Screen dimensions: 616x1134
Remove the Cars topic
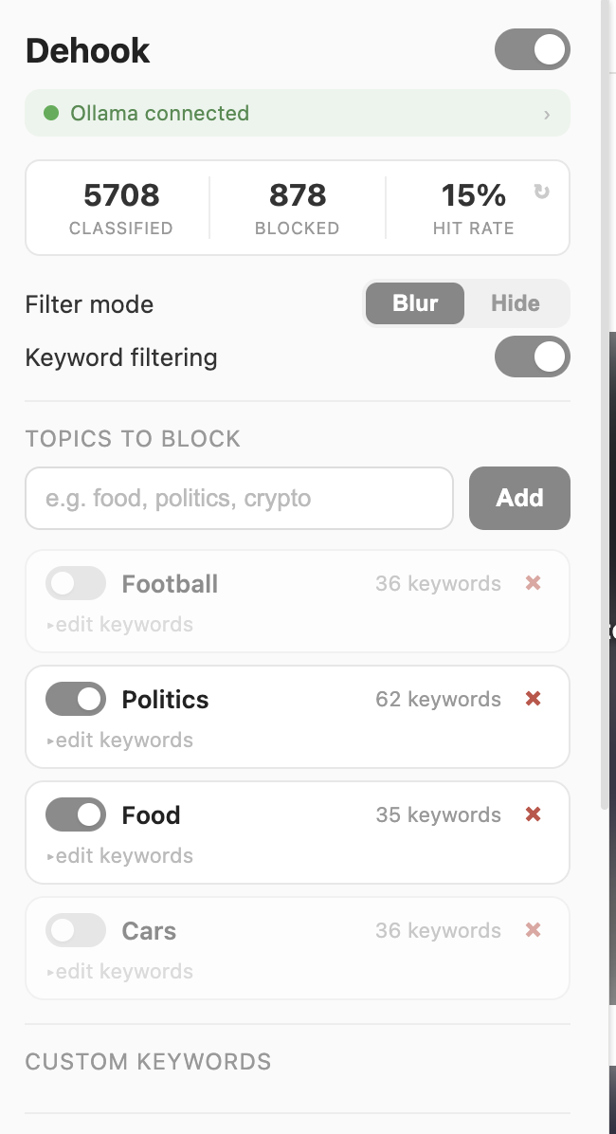point(534,930)
